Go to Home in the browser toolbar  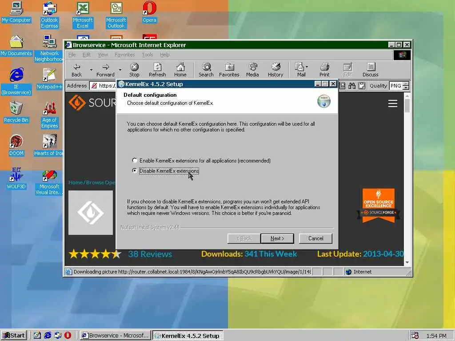click(x=180, y=70)
